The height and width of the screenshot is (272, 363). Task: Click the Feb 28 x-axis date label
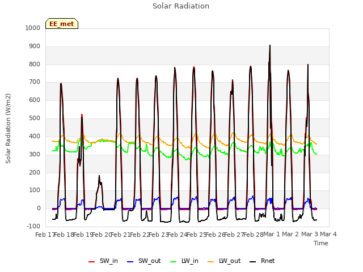[x=254, y=235]
